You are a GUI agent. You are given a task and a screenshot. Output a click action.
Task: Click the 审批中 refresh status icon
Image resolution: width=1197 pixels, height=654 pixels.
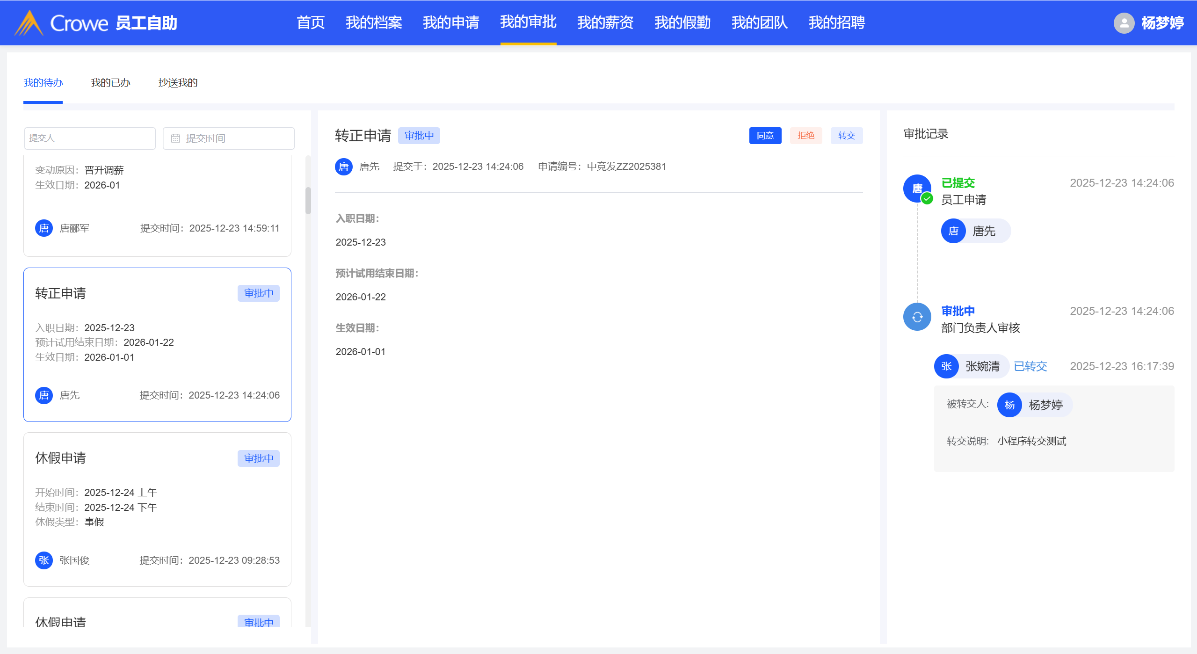point(917,317)
